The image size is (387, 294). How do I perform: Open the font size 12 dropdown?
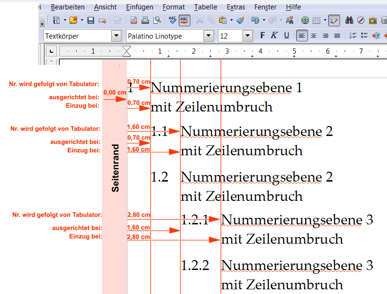pyautogui.click(x=248, y=35)
